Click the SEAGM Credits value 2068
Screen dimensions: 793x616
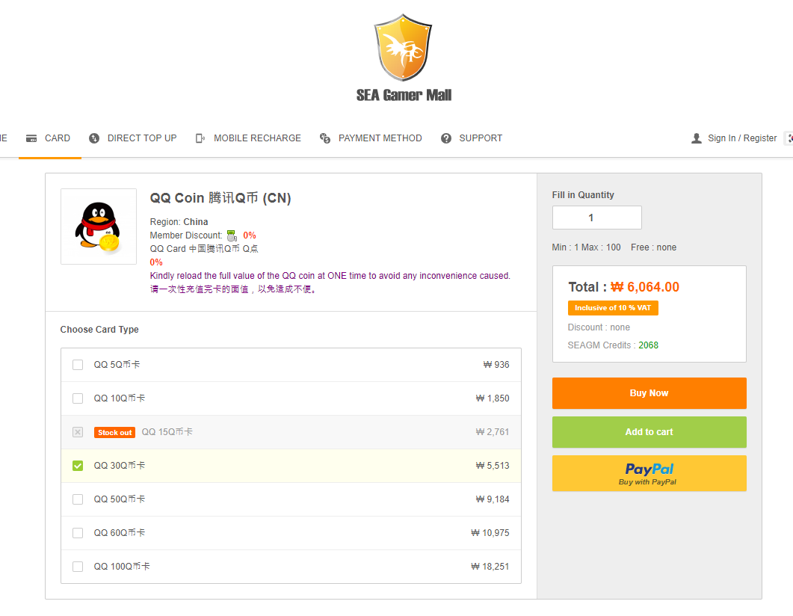[648, 345]
